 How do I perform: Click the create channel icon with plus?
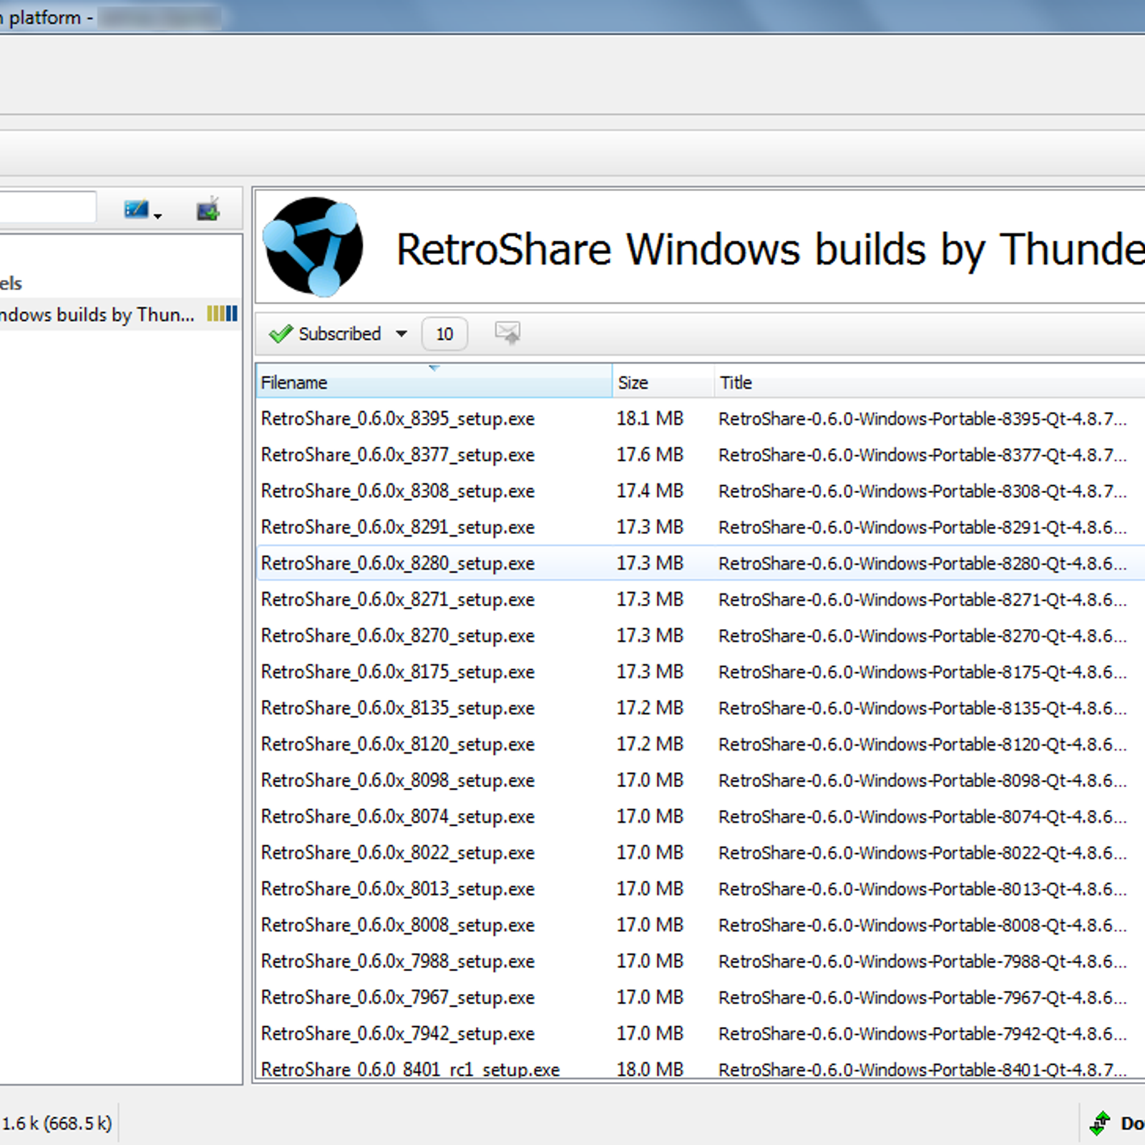tap(208, 209)
